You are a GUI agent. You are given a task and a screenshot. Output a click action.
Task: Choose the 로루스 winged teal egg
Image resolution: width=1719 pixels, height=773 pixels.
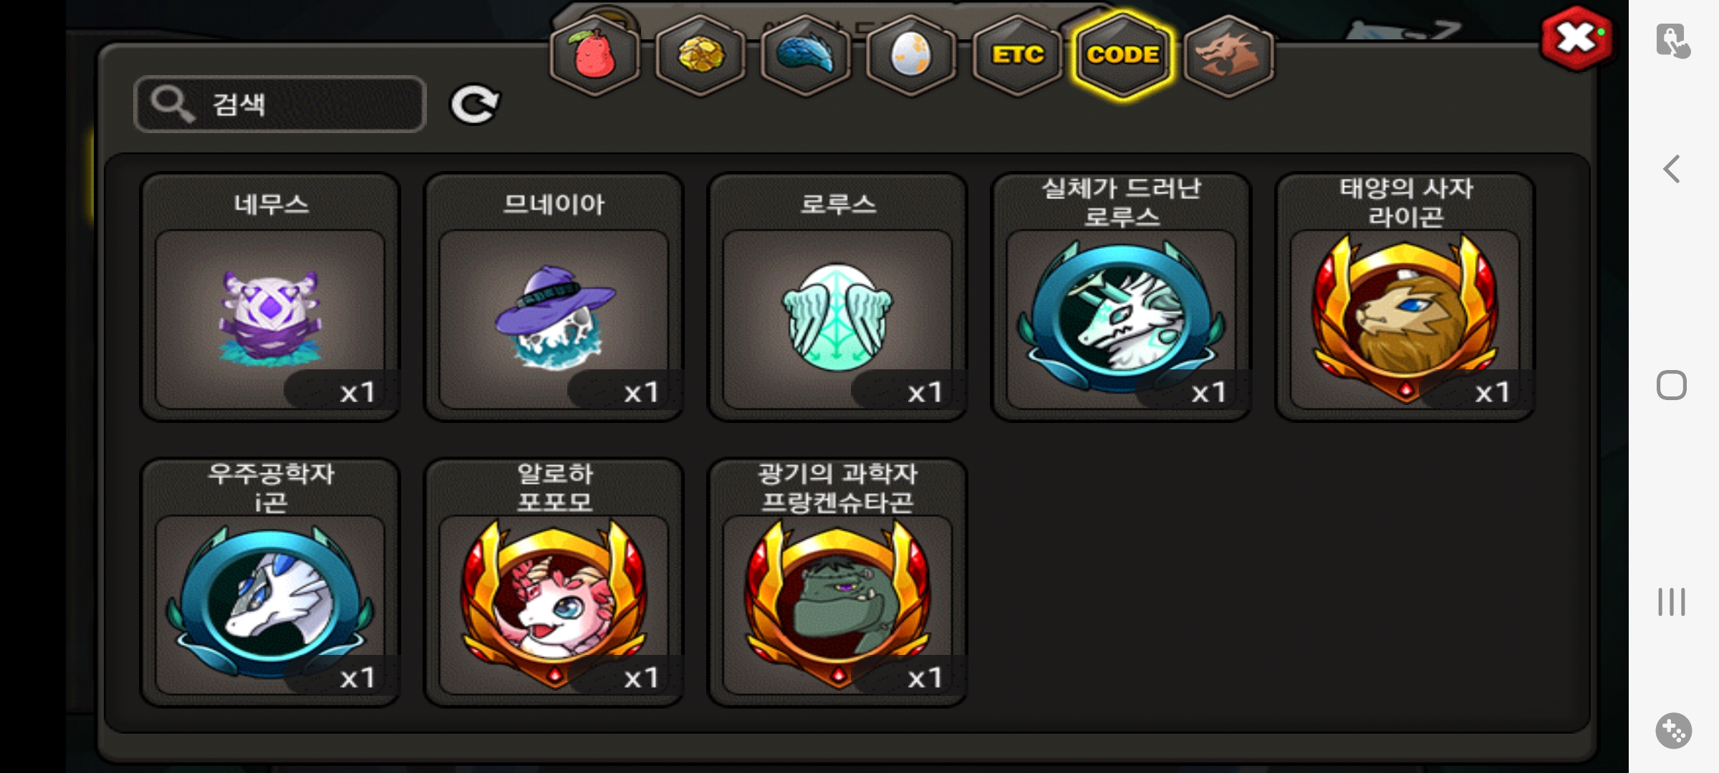pyautogui.click(x=837, y=297)
